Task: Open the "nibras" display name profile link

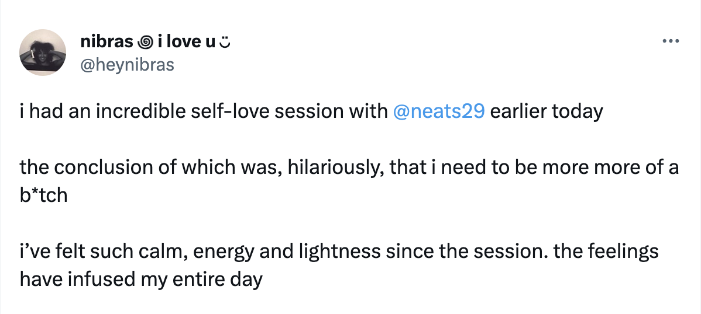Action: (106, 42)
